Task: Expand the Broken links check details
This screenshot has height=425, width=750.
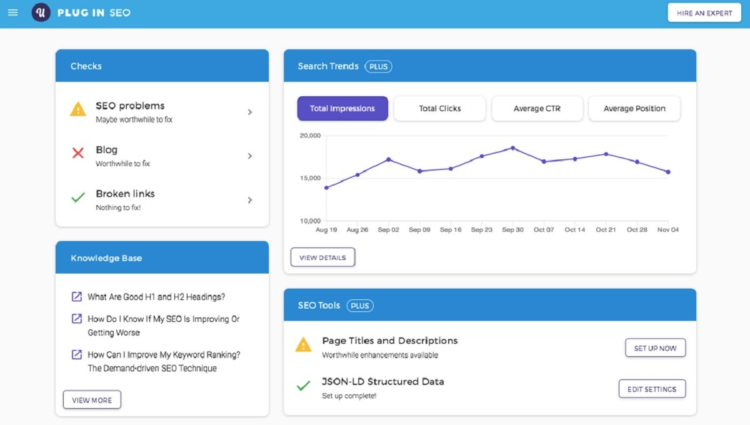Action: point(249,199)
